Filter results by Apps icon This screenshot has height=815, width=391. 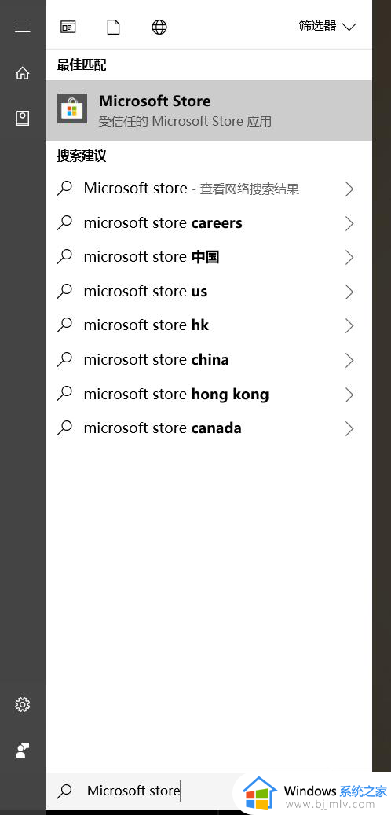click(x=68, y=27)
